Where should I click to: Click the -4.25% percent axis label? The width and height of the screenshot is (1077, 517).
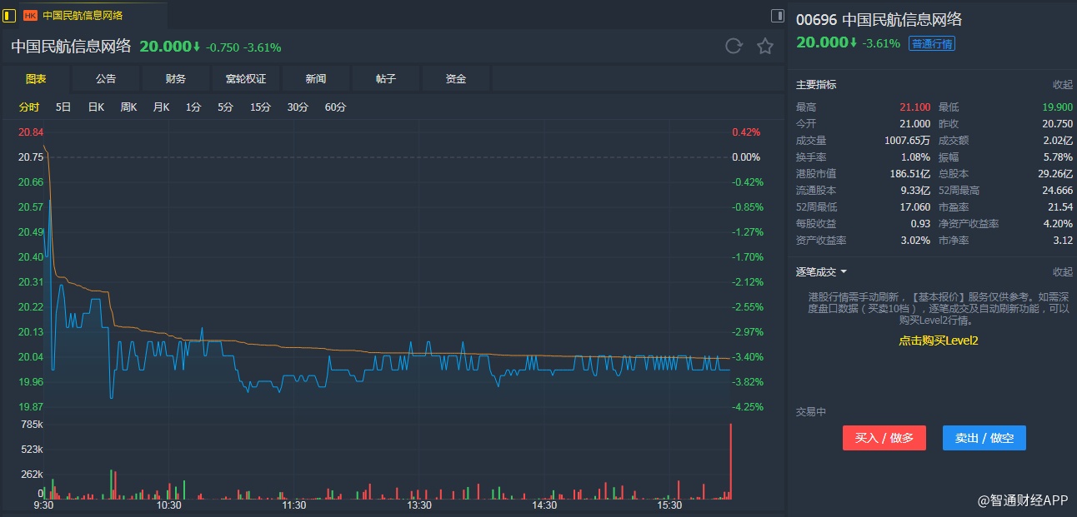[x=748, y=407]
